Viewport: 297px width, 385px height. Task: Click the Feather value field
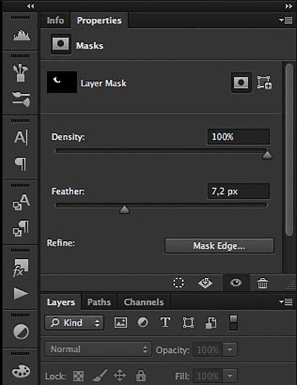click(x=238, y=191)
